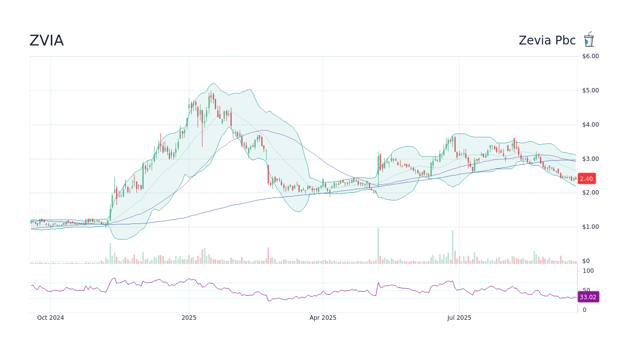
Task: Click the Jul 2025 date axis label
Action: click(x=459, y=317)
